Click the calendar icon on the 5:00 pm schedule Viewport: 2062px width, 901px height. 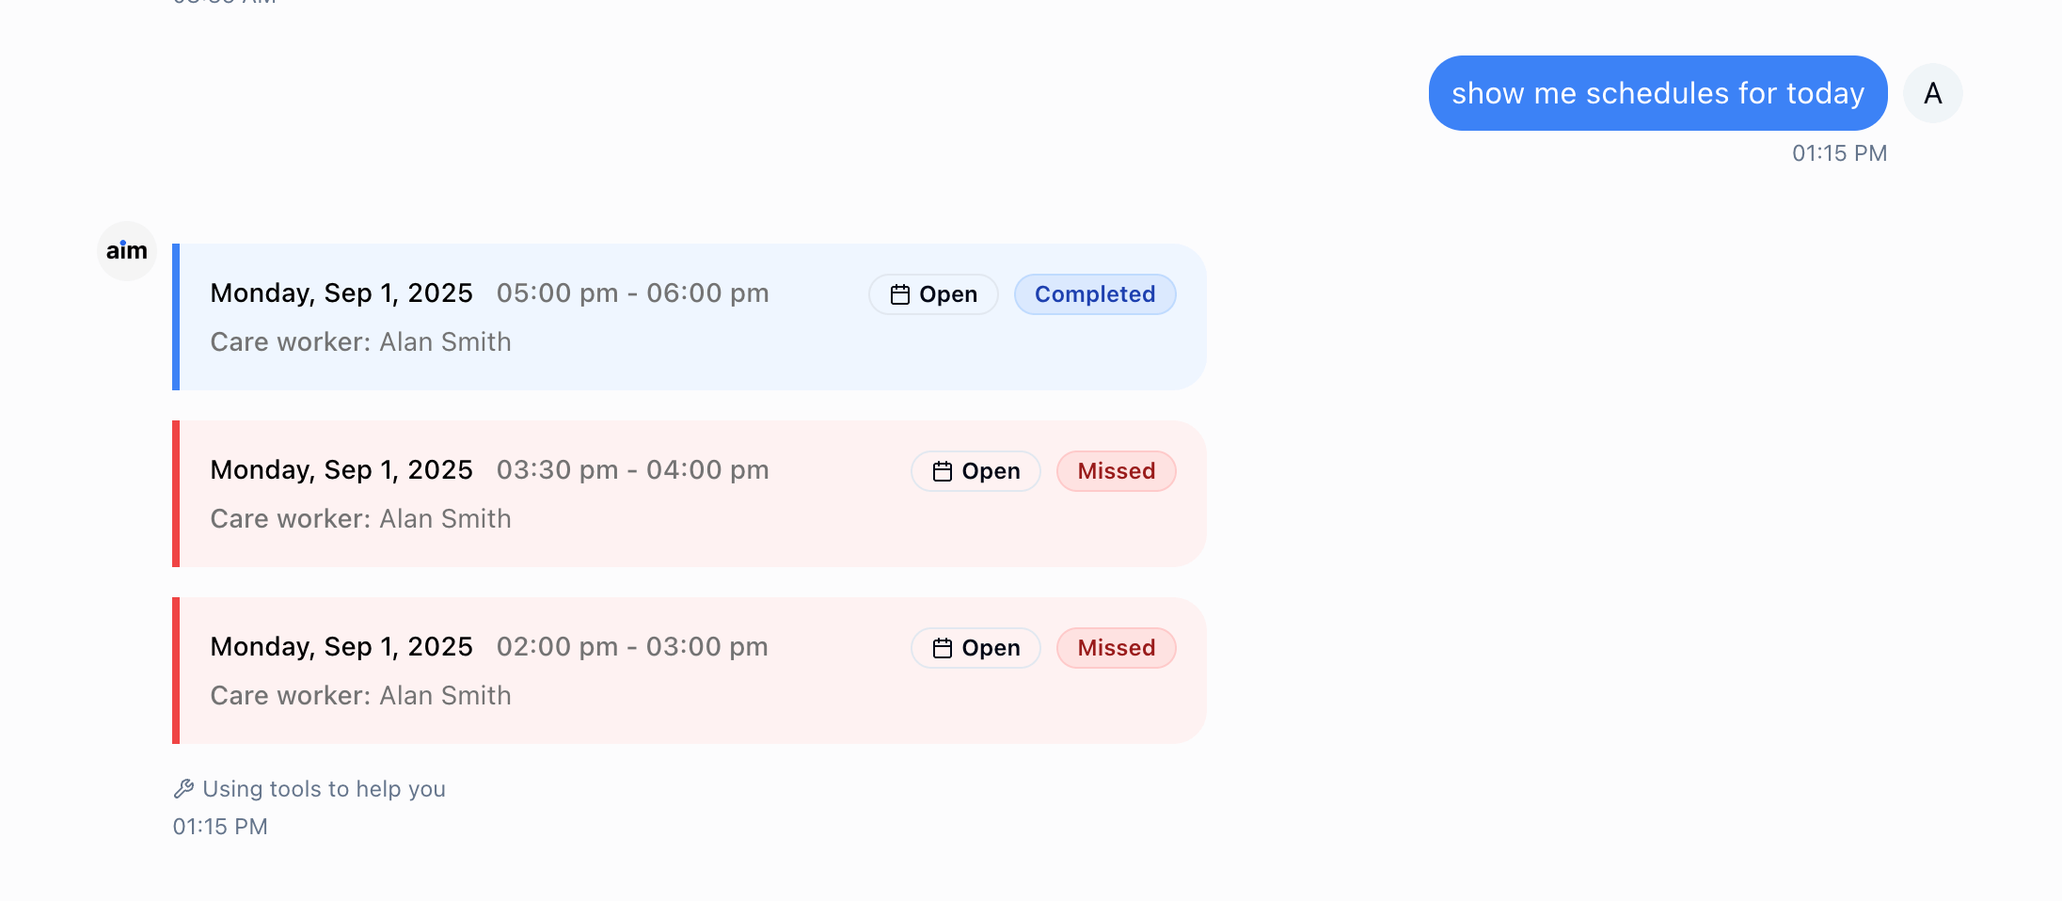[x=899, y=293]
